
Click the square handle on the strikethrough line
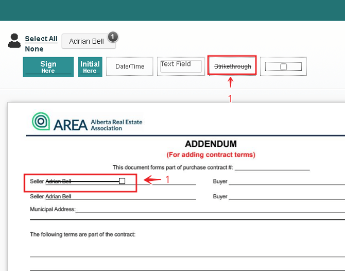122,181
